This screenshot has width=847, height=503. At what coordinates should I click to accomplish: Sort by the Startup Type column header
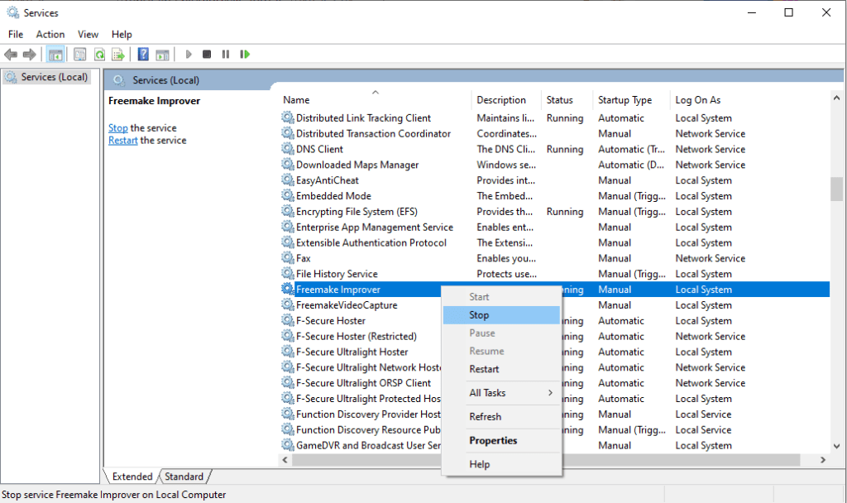pyautogui.click(x=631, y=99)
